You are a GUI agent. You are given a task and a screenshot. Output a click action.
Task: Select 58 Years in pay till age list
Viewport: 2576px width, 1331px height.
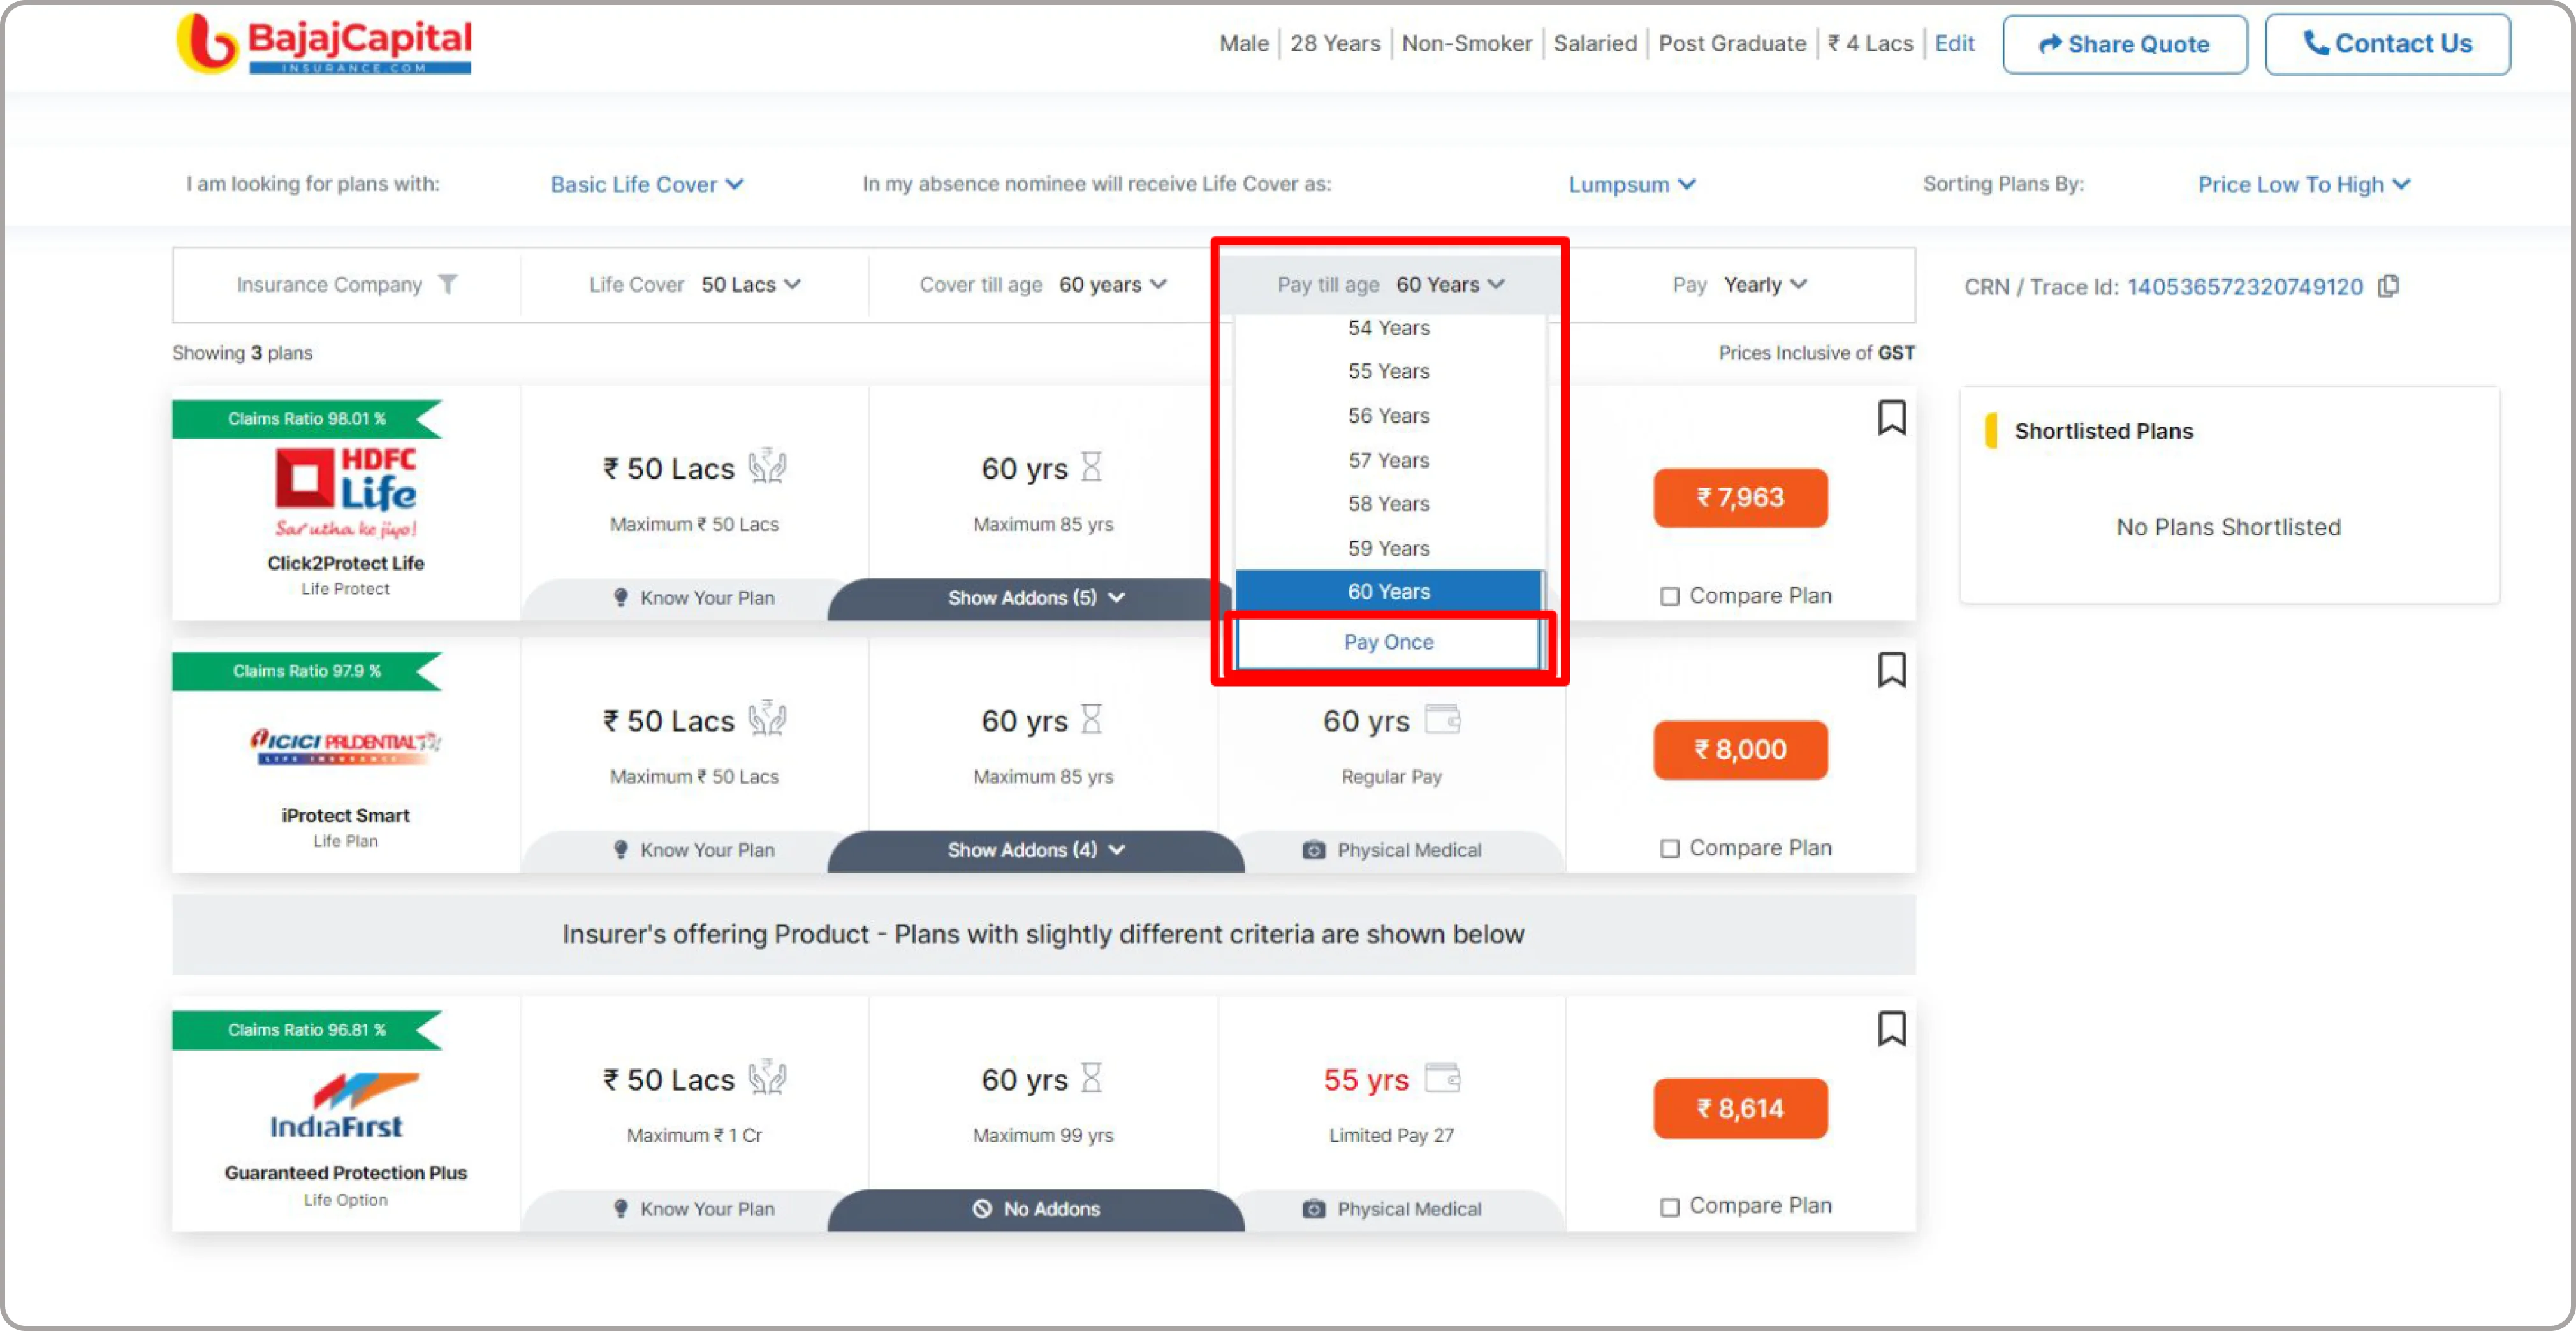pyautogui.click(x=1389, y=504)
